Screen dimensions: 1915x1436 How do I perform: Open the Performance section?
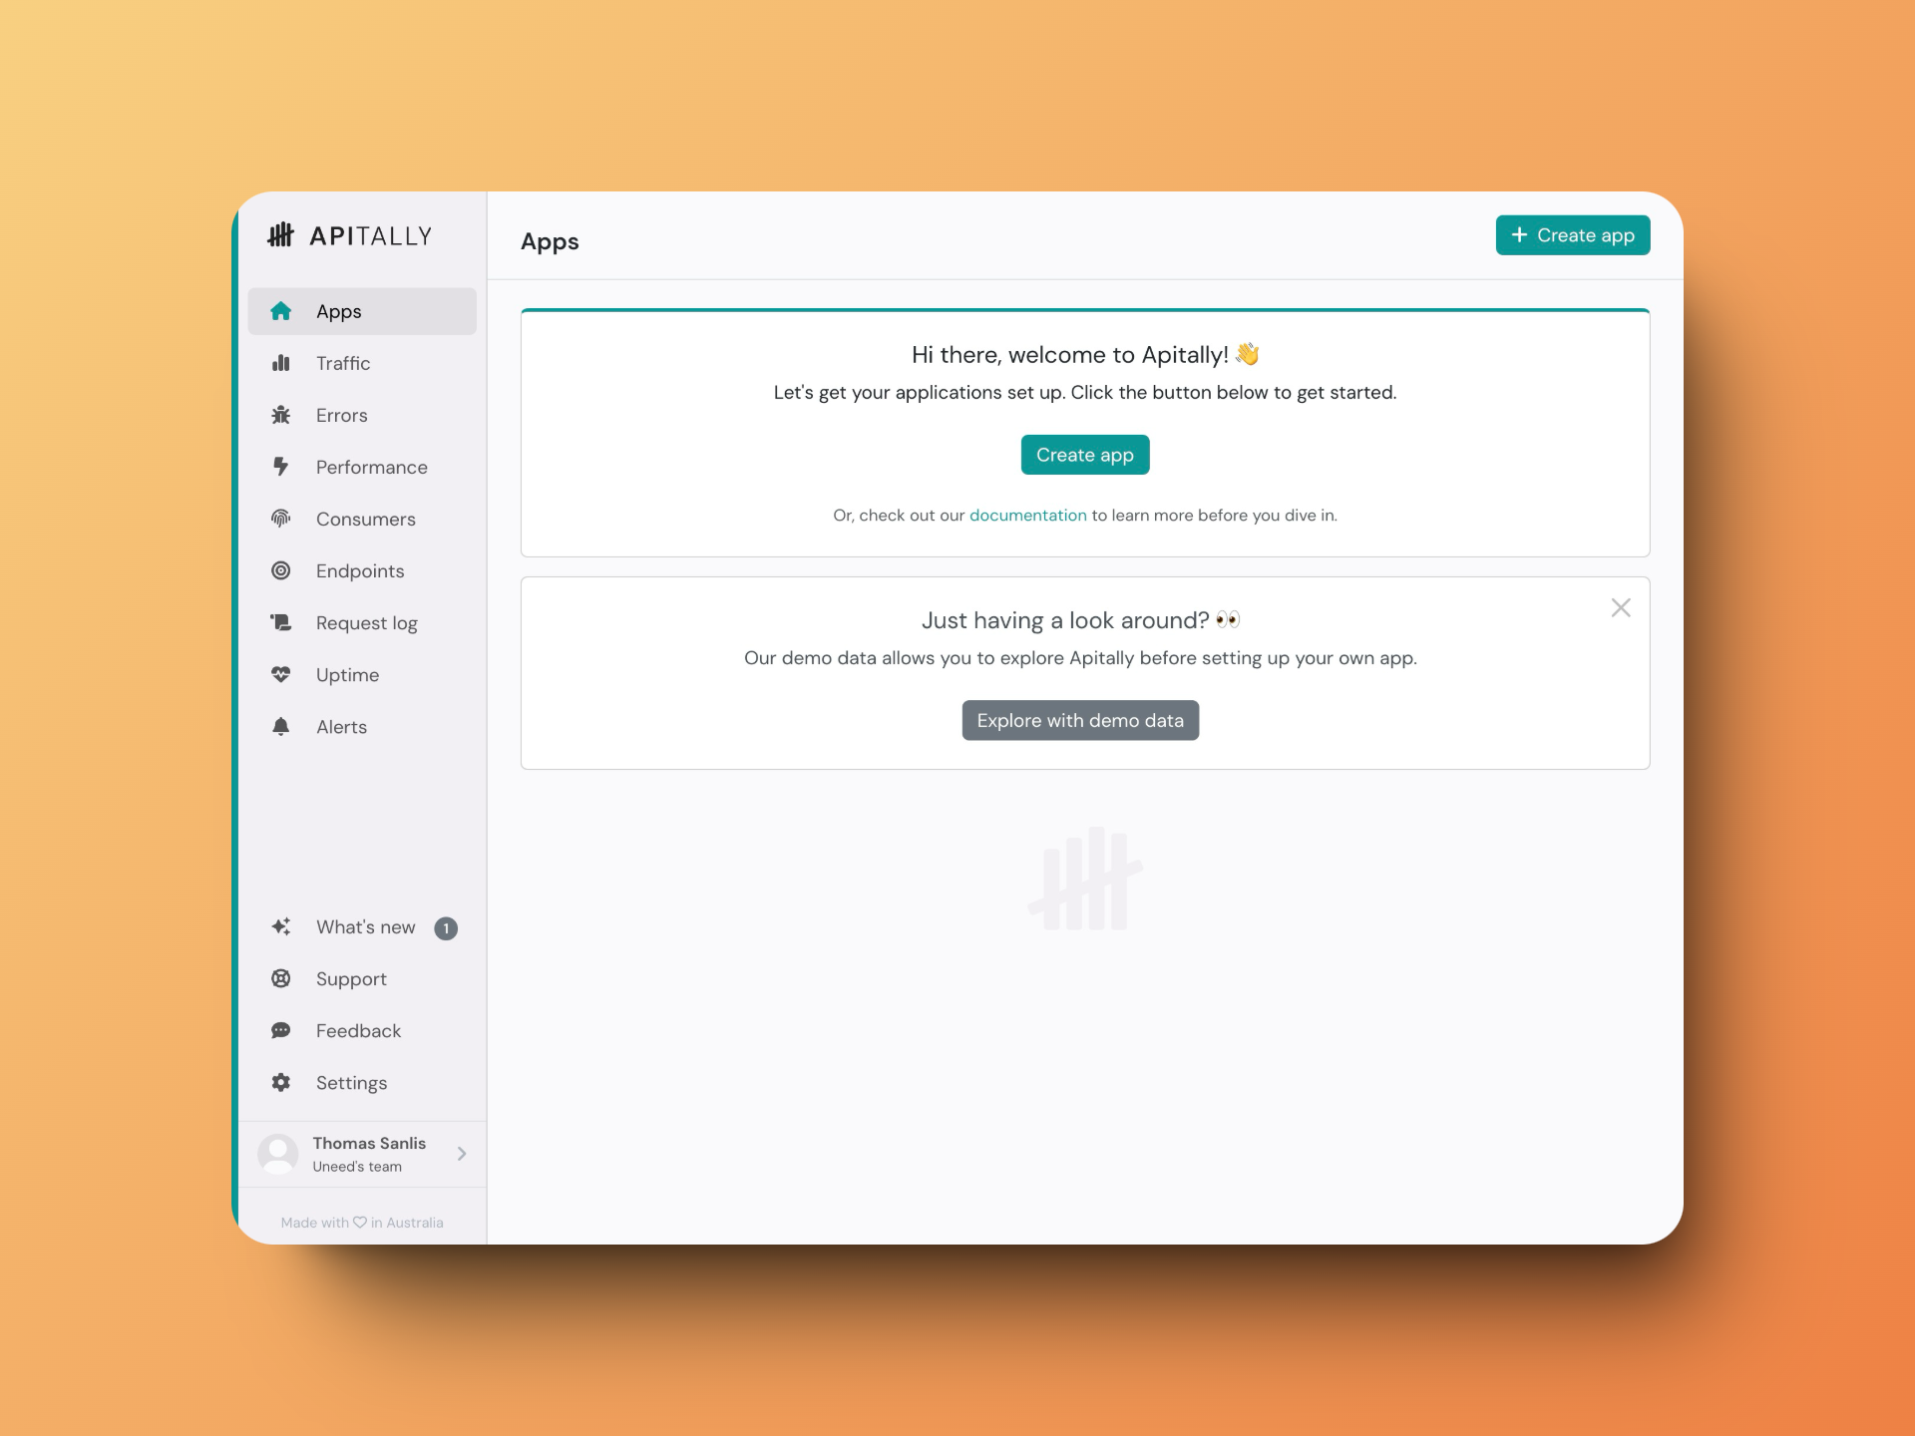click(366, 466)
